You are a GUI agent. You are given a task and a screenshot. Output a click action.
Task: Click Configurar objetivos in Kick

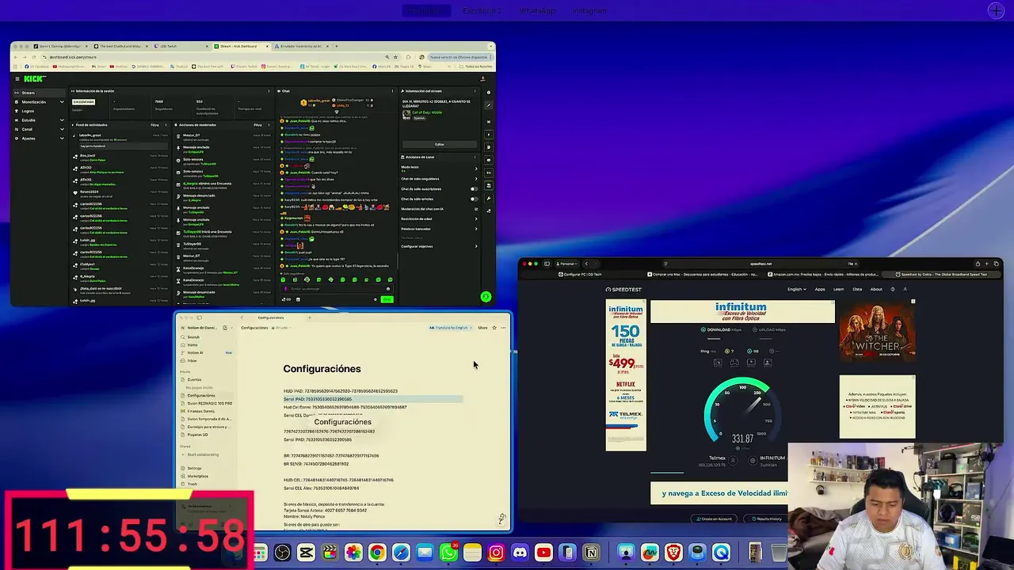(440, 246)
